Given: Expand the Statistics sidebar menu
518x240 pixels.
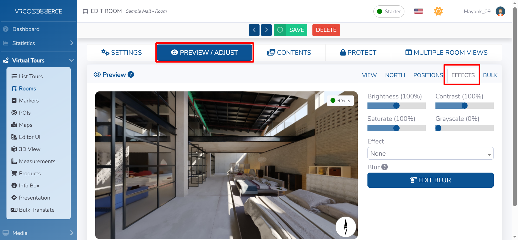Looking at the screenshot, I should (x=38, y=43).
